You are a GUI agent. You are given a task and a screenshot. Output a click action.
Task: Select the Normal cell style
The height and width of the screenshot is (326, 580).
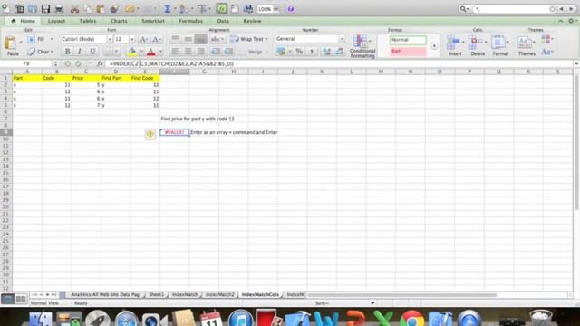[x=408, y=40]
